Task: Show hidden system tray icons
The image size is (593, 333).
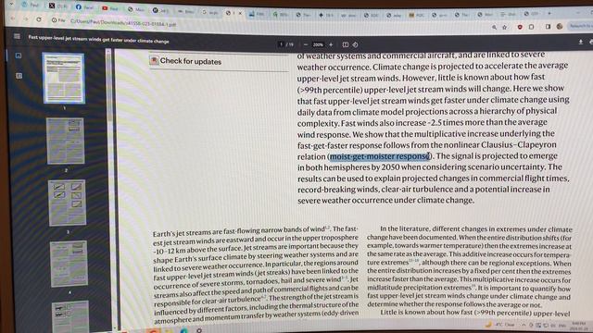Action: [524, 325]
